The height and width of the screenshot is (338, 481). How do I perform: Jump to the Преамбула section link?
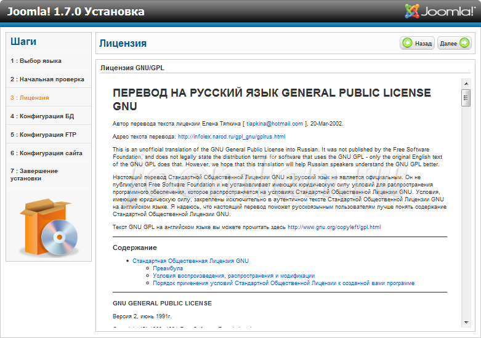tap(168, 268)
